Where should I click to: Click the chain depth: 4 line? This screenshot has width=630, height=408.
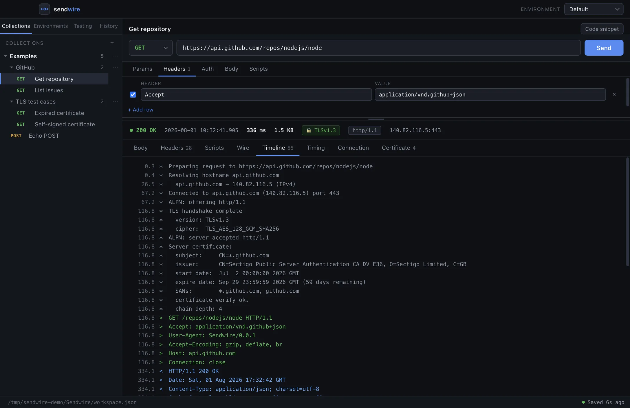tap(199, 309)
